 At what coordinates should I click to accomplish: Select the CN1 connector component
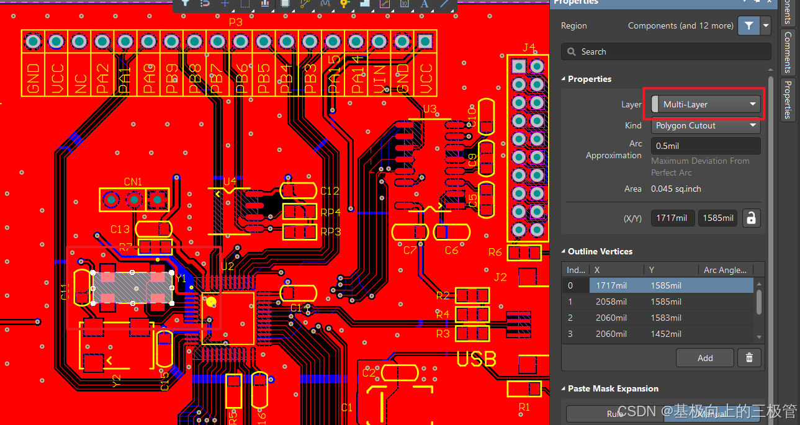click(x=134, y=200)
